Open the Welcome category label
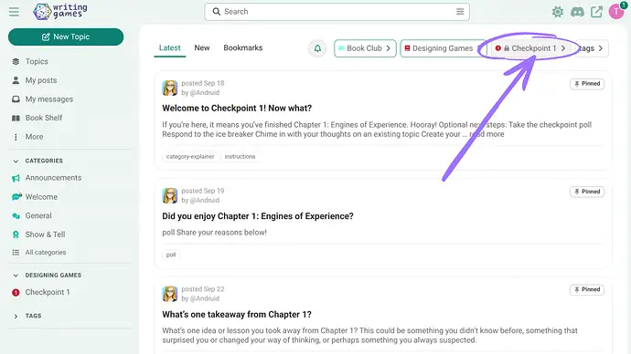This screenshot has height=354, width=631. pos(41,197)
